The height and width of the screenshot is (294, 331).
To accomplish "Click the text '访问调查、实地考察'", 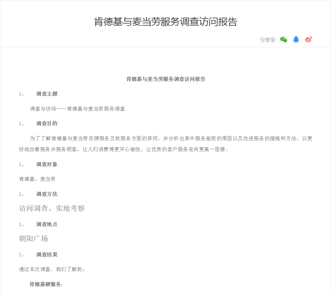I will click(52, 208).
